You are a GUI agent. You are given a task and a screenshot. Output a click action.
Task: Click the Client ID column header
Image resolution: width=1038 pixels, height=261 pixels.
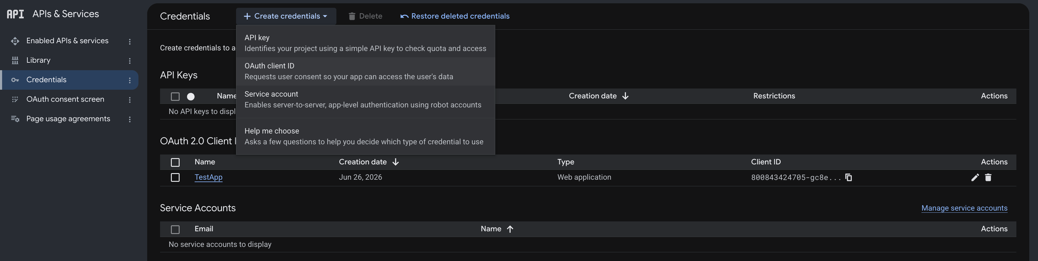click(x=766, y=162)
